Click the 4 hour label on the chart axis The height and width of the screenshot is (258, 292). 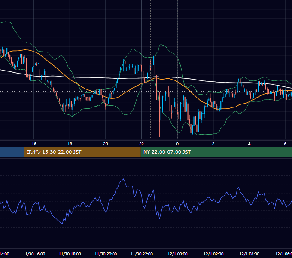tap(249, 144)
